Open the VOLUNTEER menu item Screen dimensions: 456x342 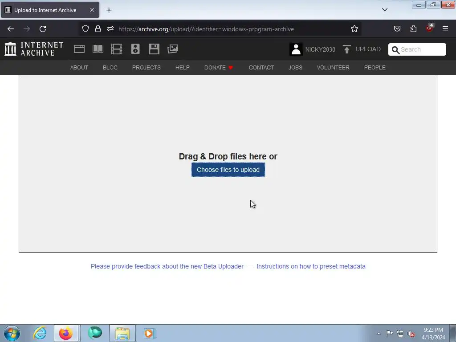[x=333, y=68]
